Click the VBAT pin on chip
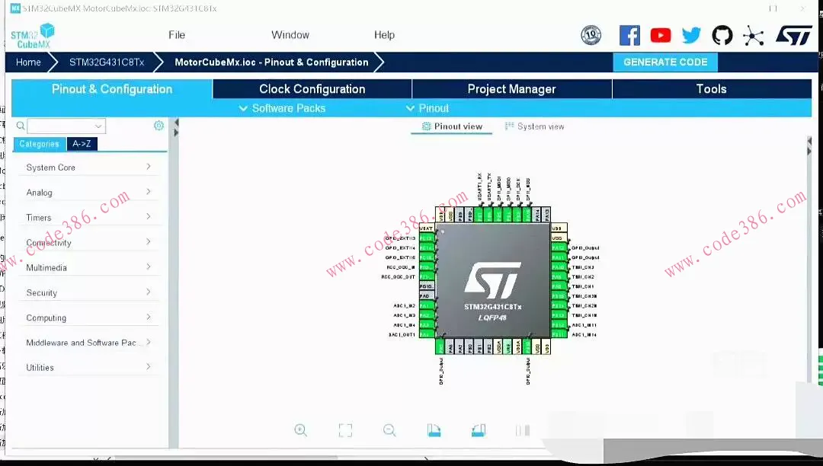The image size is (823, 466). click(428, 228)
